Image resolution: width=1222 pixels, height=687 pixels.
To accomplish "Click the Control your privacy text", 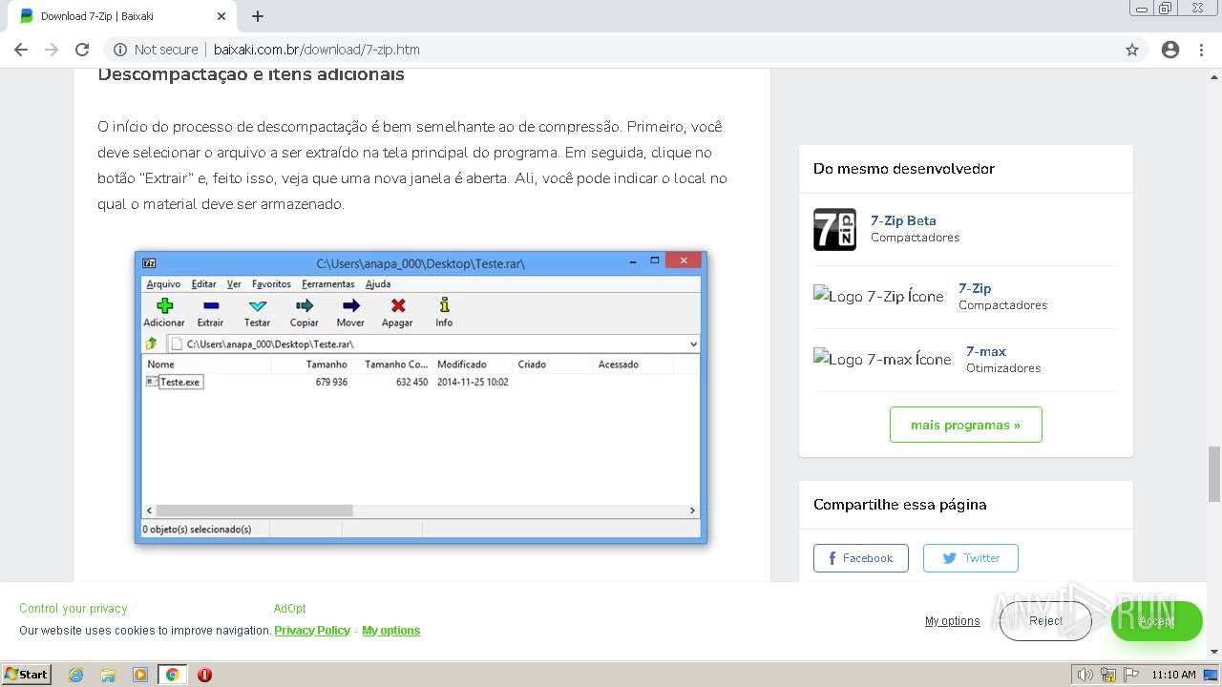I will (x=74, y=609).
